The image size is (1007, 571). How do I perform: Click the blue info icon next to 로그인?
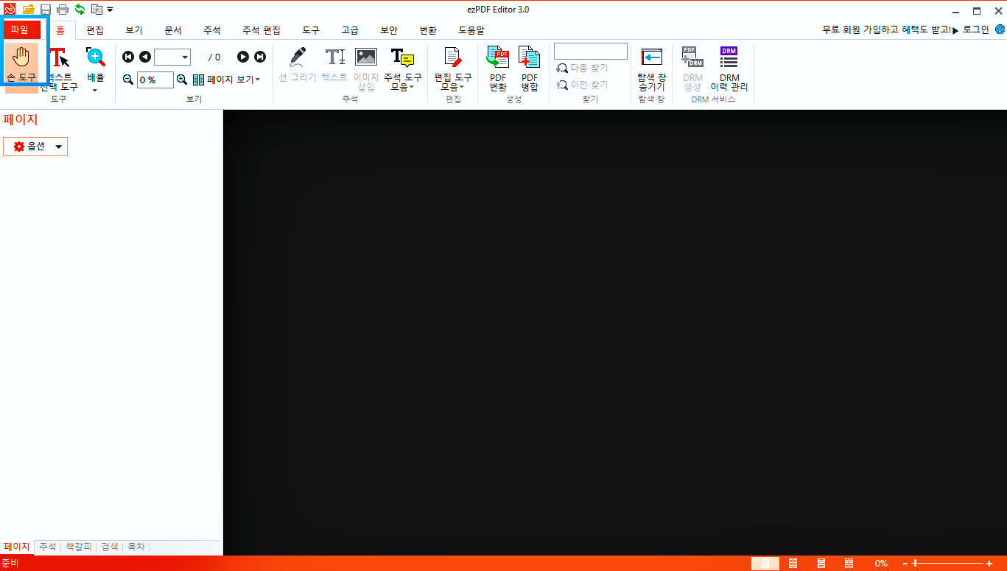1000,29
